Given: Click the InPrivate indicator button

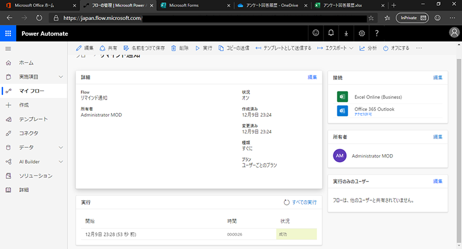Looking at the screenshot, I should (412, 18).
